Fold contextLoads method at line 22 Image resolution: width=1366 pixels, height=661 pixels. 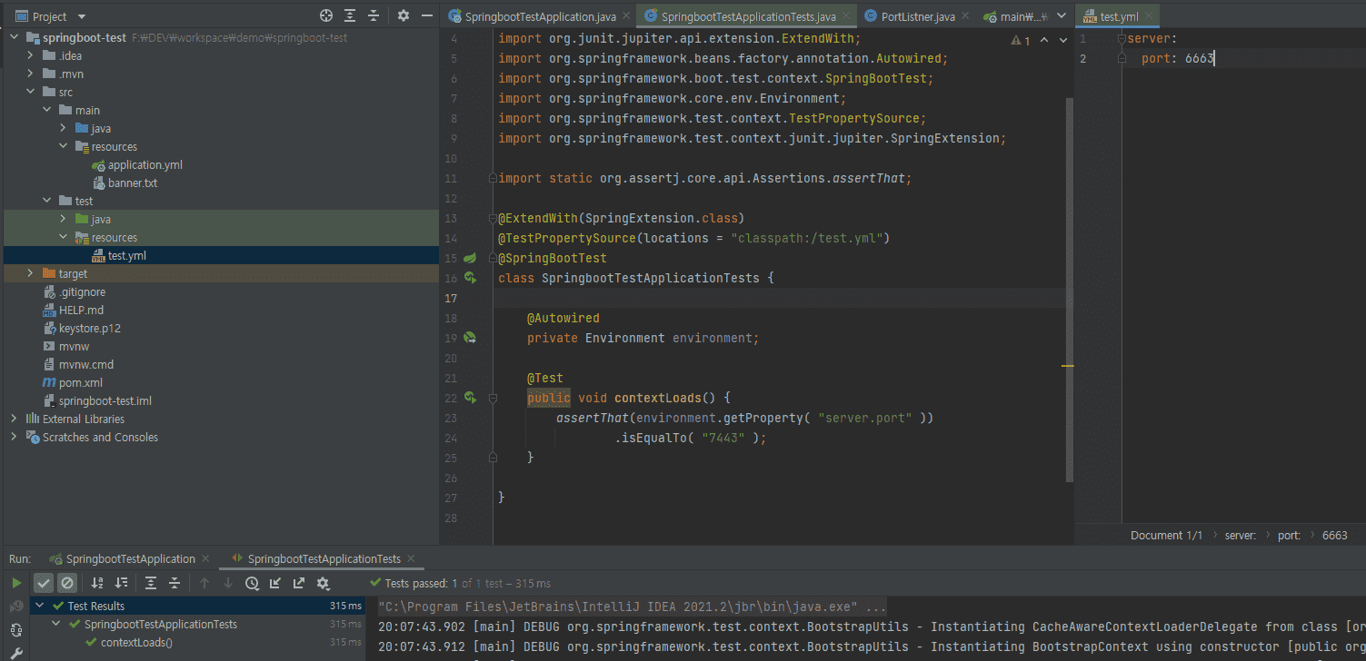pyautogui.click(x=492, y=398)
